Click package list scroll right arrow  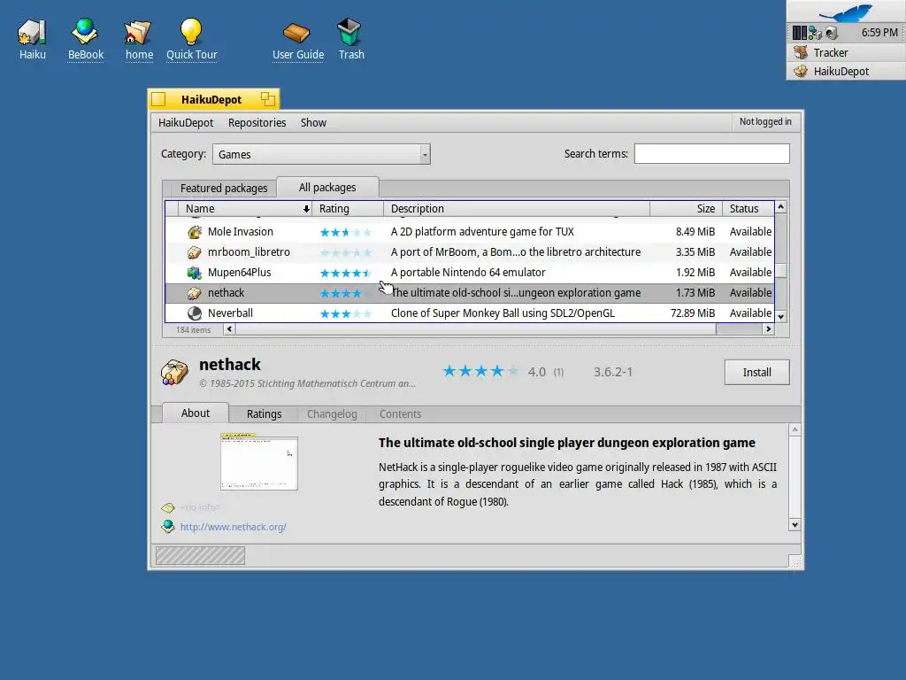click(768, 329)
